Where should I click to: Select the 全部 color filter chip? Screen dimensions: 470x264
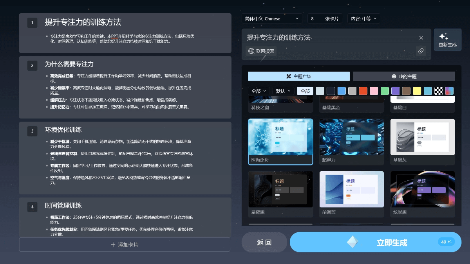tap(305, 90)
